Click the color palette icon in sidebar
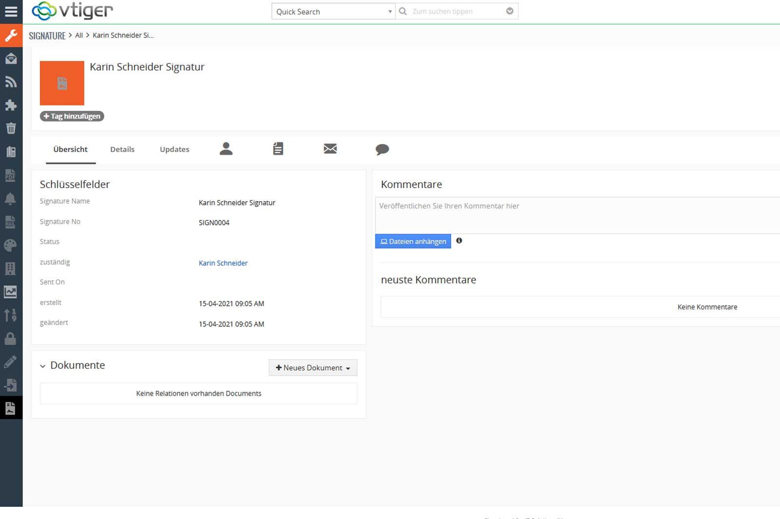The height and width of the screenshot is (519, 780). (11, 245)
